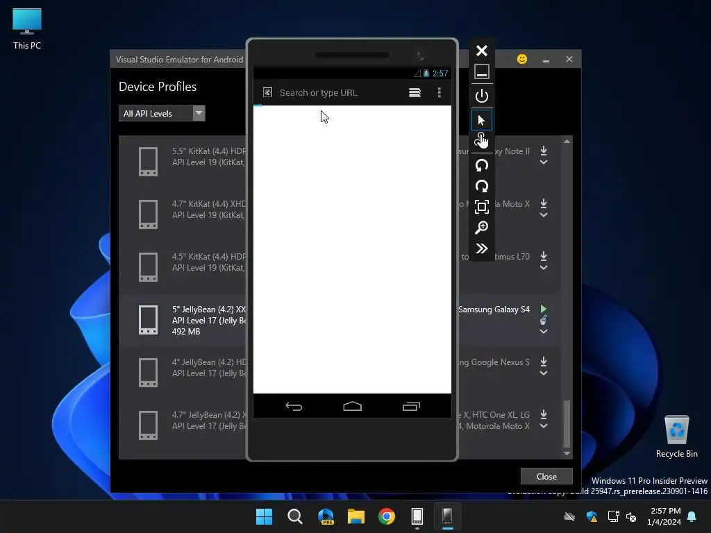Click the emulator Power button

pos(482,96)
